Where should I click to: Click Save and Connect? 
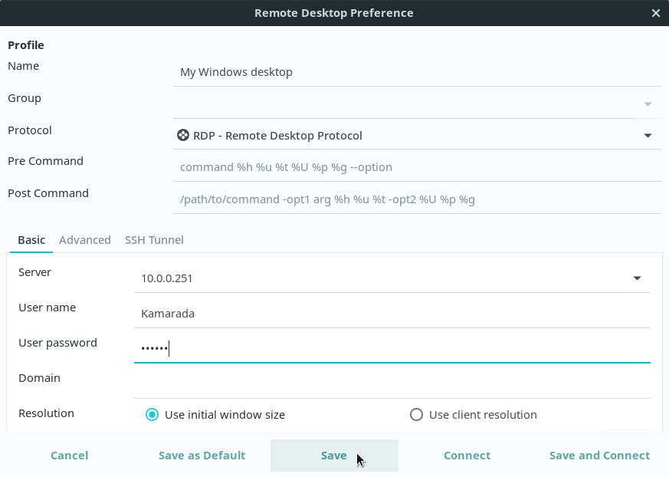599,456
